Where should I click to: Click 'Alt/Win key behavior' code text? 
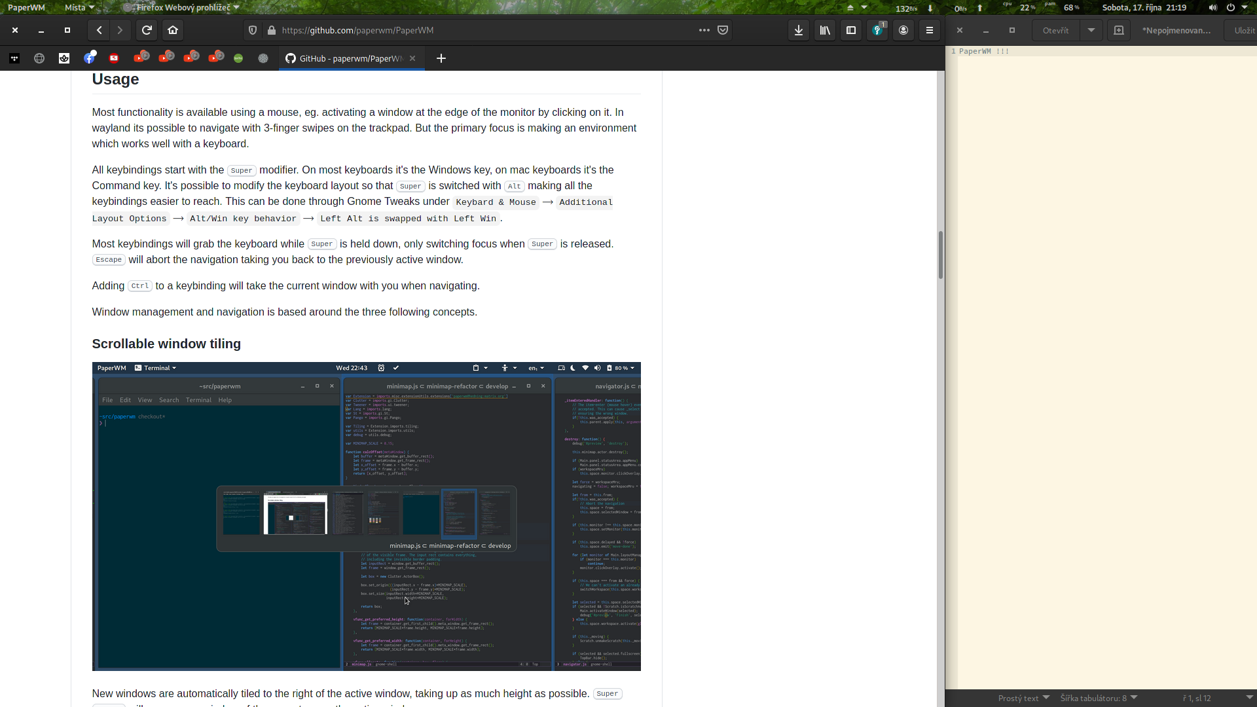tap(243, 219)
